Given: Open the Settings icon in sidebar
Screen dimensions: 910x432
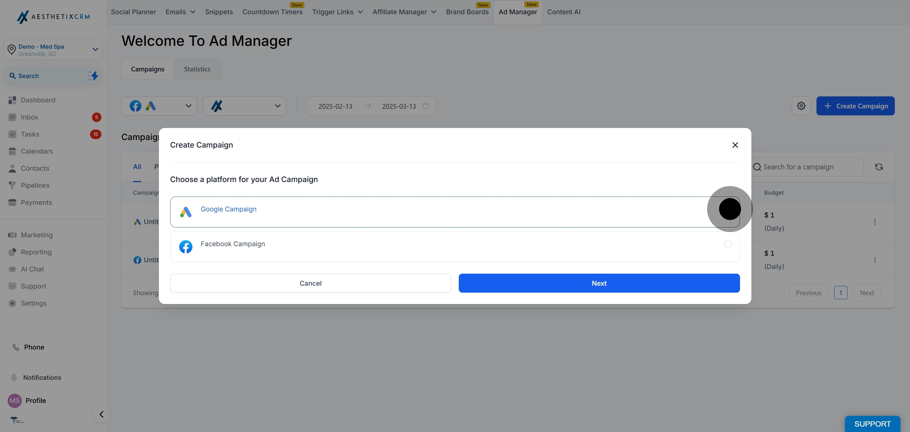Looking at the screenshot, I should tap(12, 303).
